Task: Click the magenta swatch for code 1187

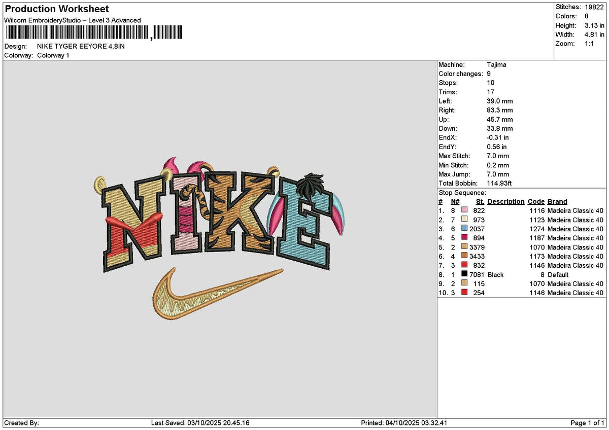Action: pos(464,238)
